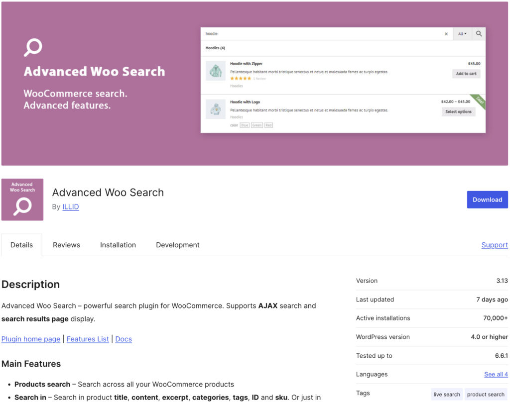Open the See all 4 languages link
The width and height of the screenshot is (510, 402).
[496, 374]
